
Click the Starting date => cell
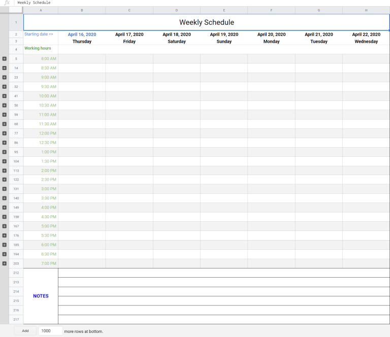(41, 35)
